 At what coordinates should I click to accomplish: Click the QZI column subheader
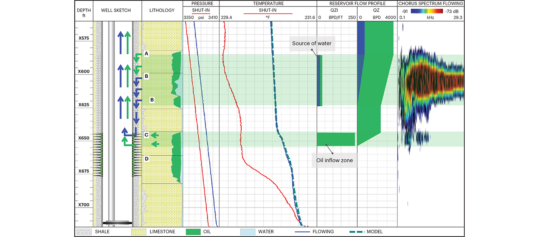[337, 10]
